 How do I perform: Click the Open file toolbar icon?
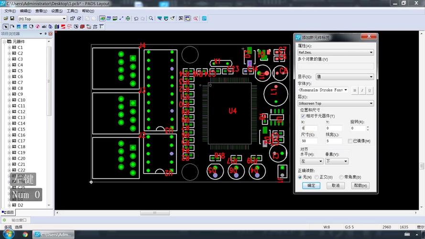click(x=6, y=19)
